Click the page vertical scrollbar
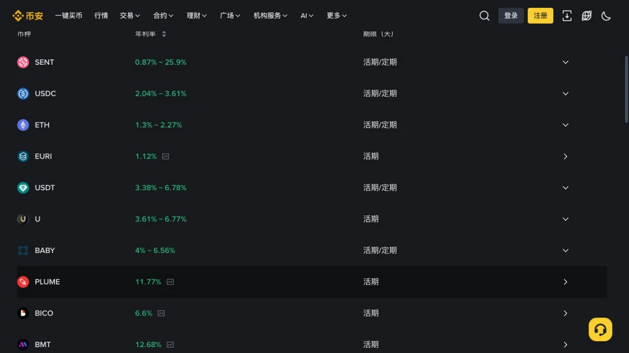Screen dimensions: 629x353 pos(626,89)
